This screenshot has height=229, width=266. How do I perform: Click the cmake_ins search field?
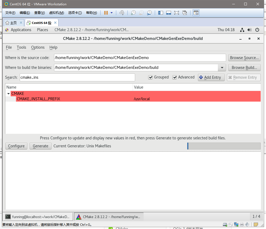(77, 77)
